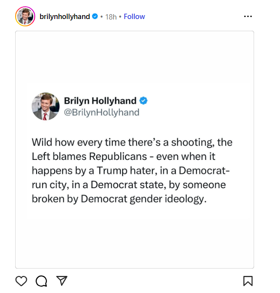280x293 pixels.
Task: Open the three-dot more options menu
Action: (x=248, y=17)
